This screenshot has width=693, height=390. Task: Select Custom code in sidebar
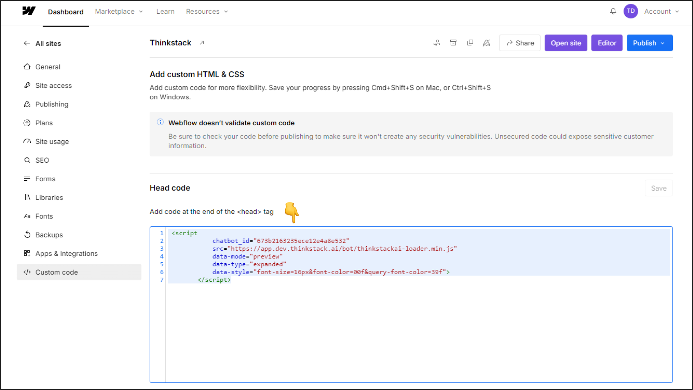(79, 272)
